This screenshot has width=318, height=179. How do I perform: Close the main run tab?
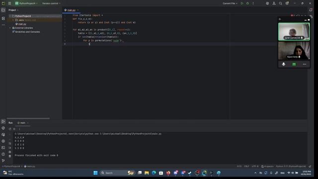pyautogui.click(x=28, y=123)
